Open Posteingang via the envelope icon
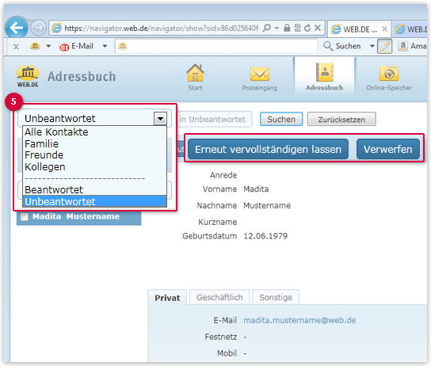431x366 pixels. tap(260, 74)
